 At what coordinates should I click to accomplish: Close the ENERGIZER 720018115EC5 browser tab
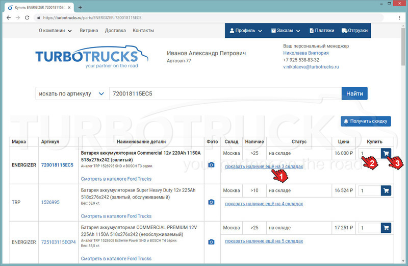tap(69, 8)
